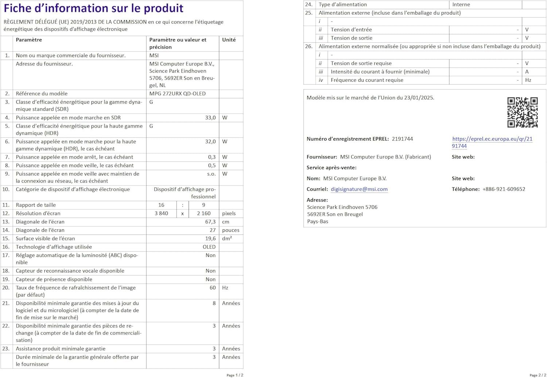Select the phone number +886-921-609652
Viewport: 547px width, 378px height.
pos(504,189)
